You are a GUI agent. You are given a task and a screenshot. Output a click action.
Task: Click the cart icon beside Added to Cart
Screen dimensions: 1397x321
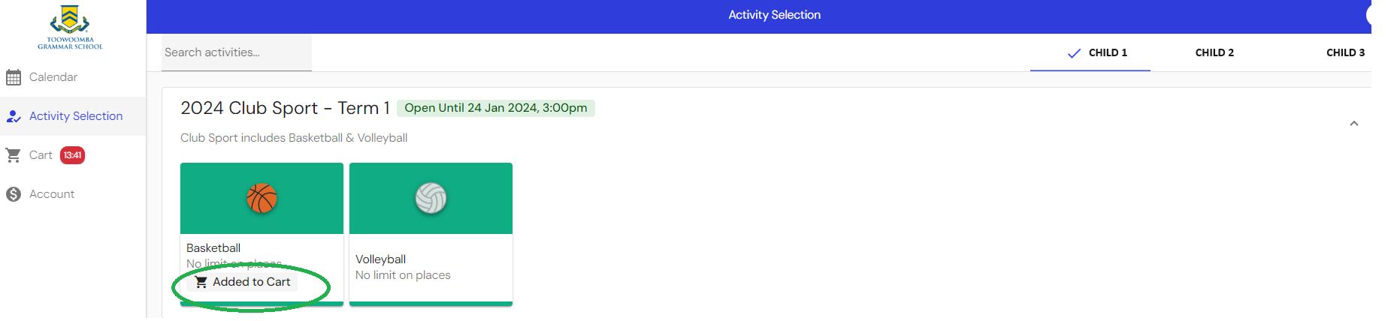[201, 282]
